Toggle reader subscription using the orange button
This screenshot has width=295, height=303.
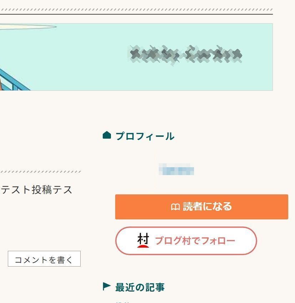pos(201,207)
